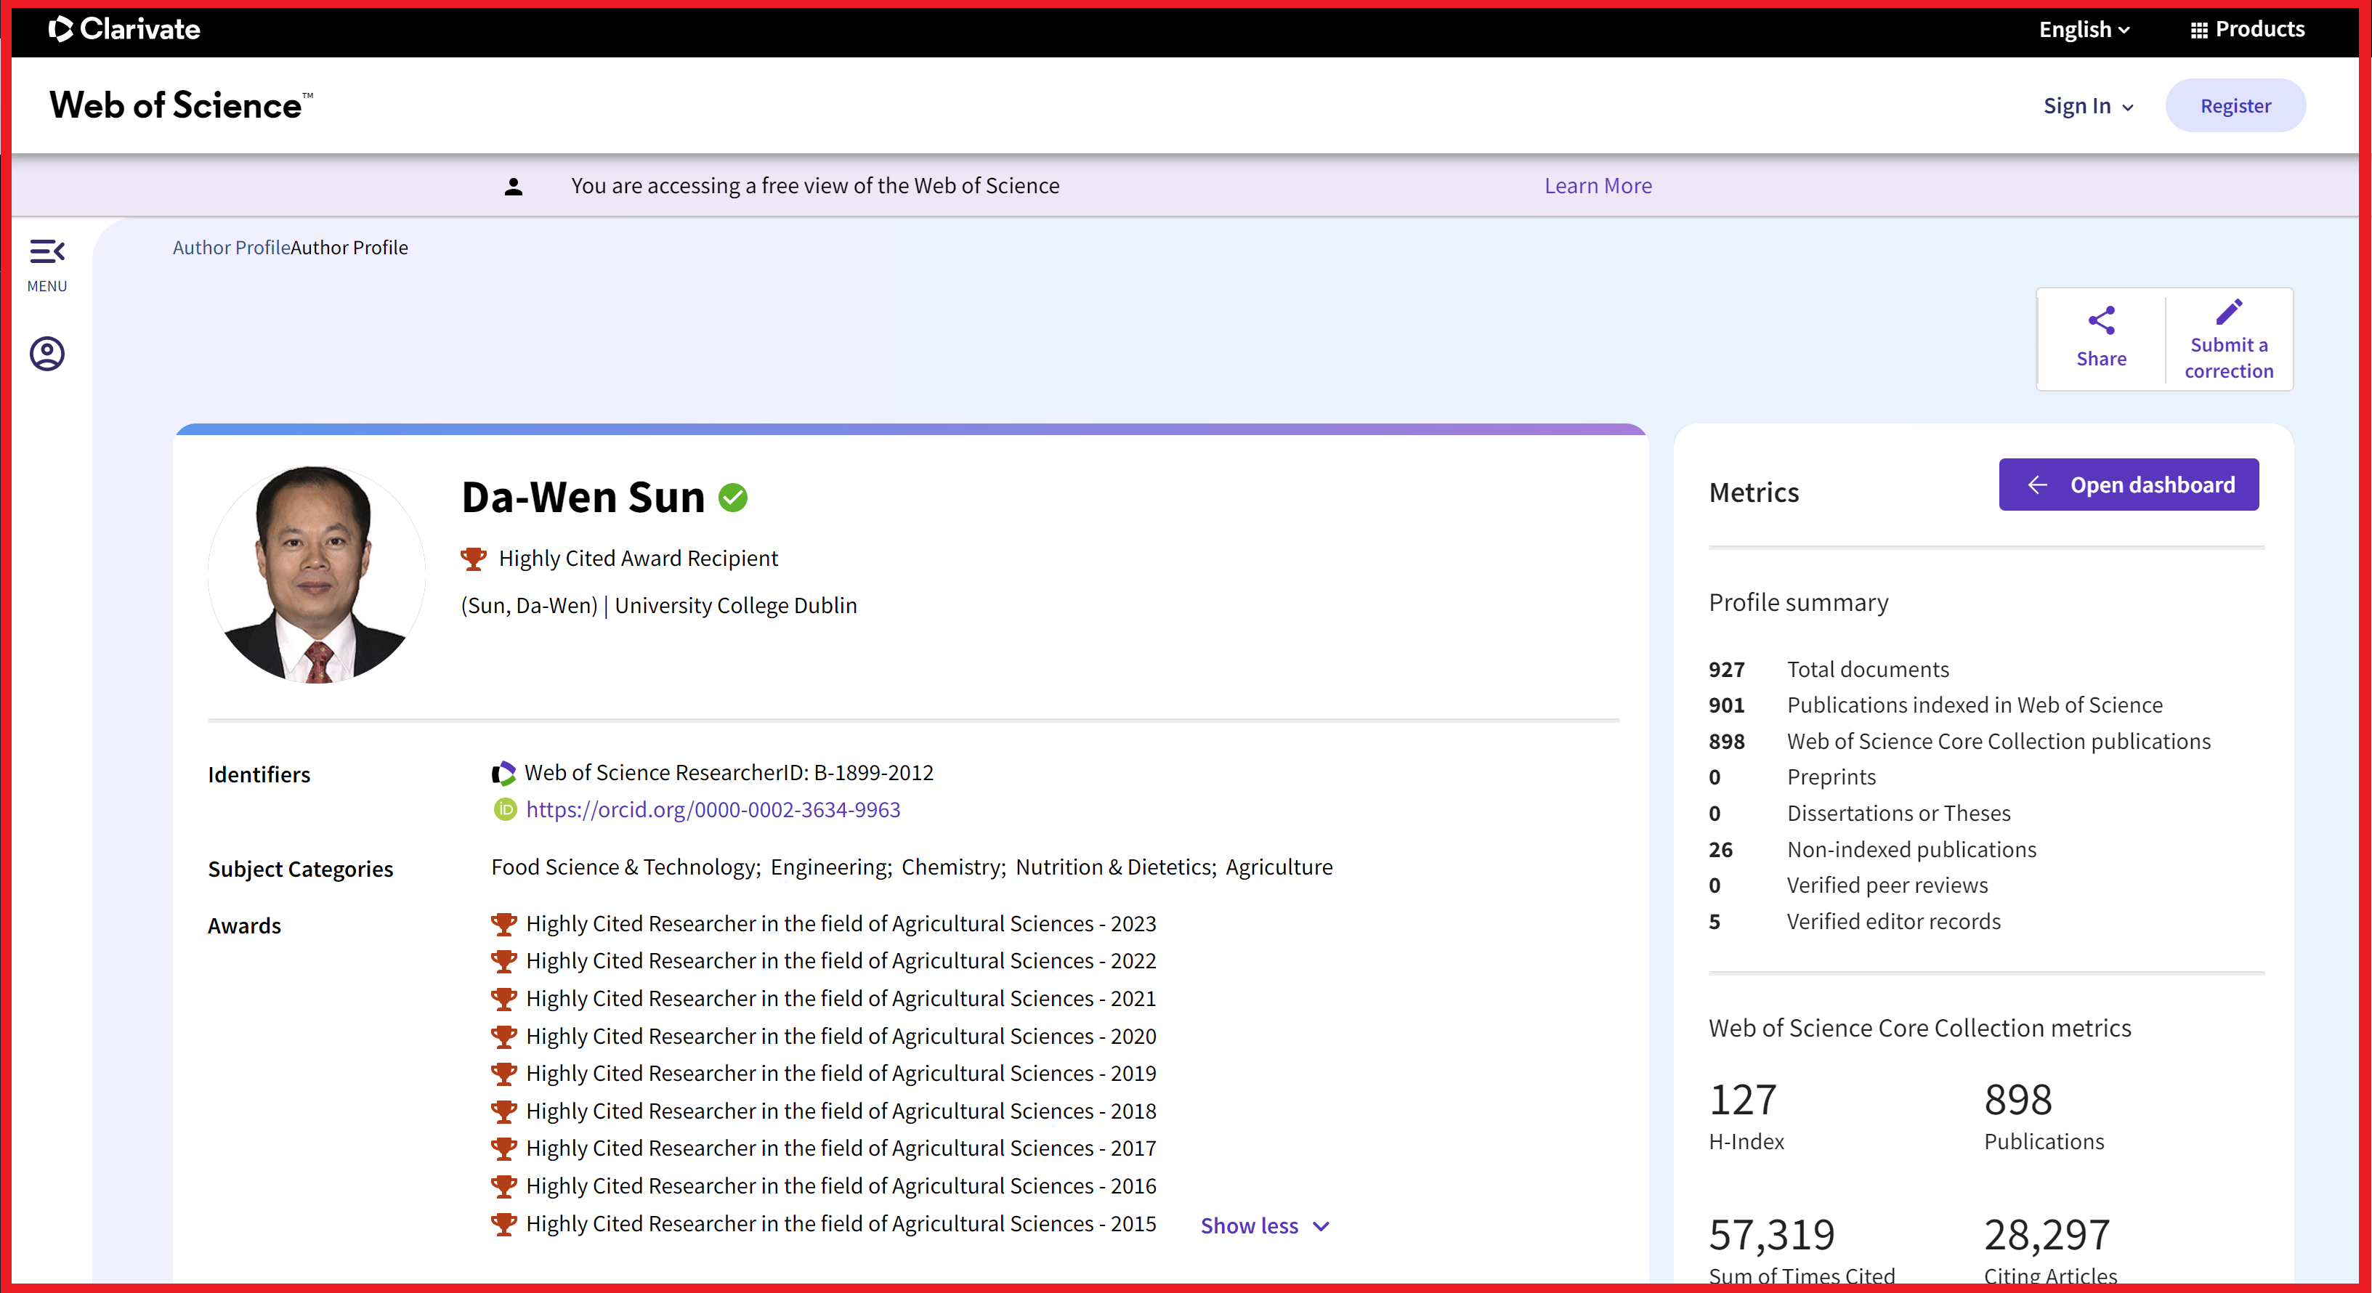Collapse the side MENU icon

pos(47,251)
